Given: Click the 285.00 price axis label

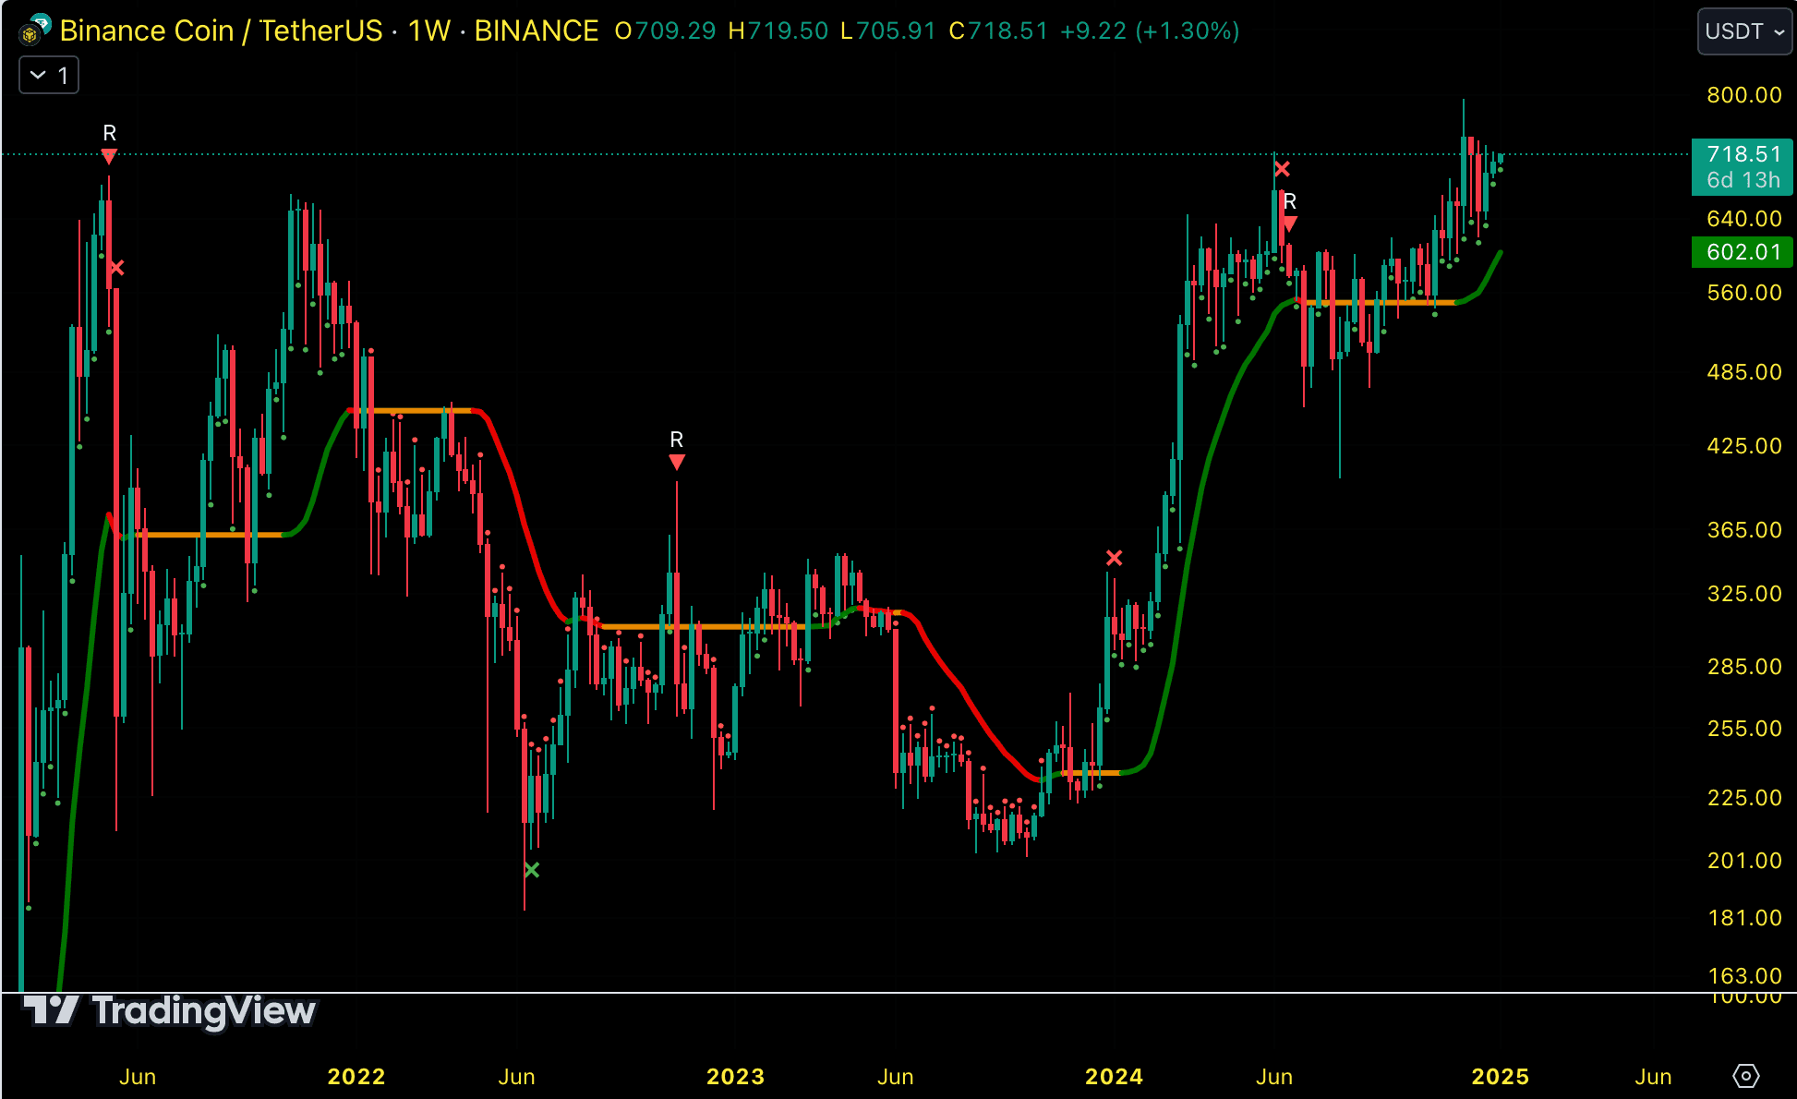Looking at the screenshot, I should pos(1744,667).
